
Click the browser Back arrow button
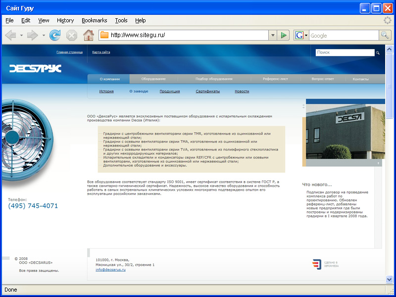pos(10,35)
